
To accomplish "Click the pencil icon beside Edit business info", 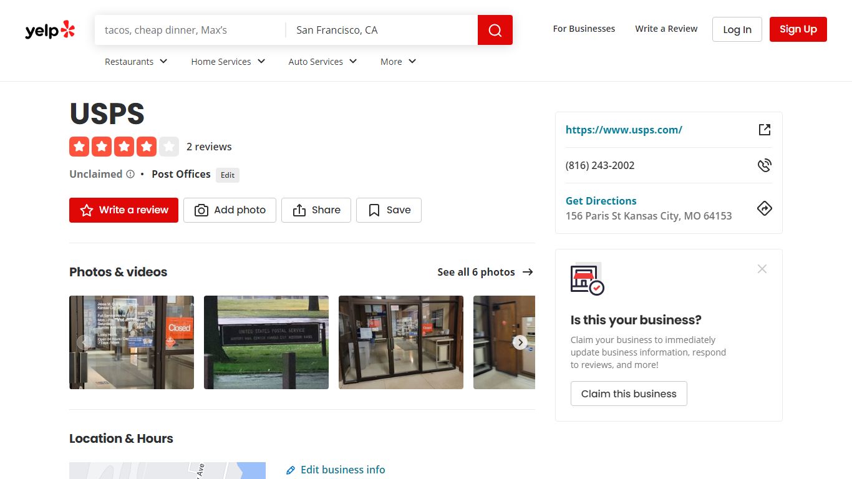I will pyautogui.click(x=291, y=470).
